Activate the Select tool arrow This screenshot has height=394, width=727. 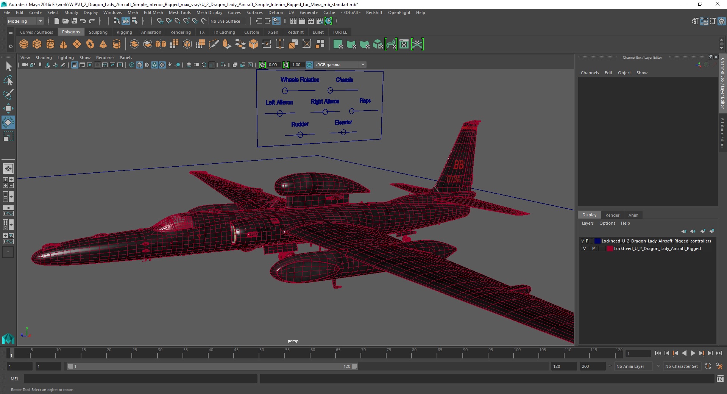(8, 67)
